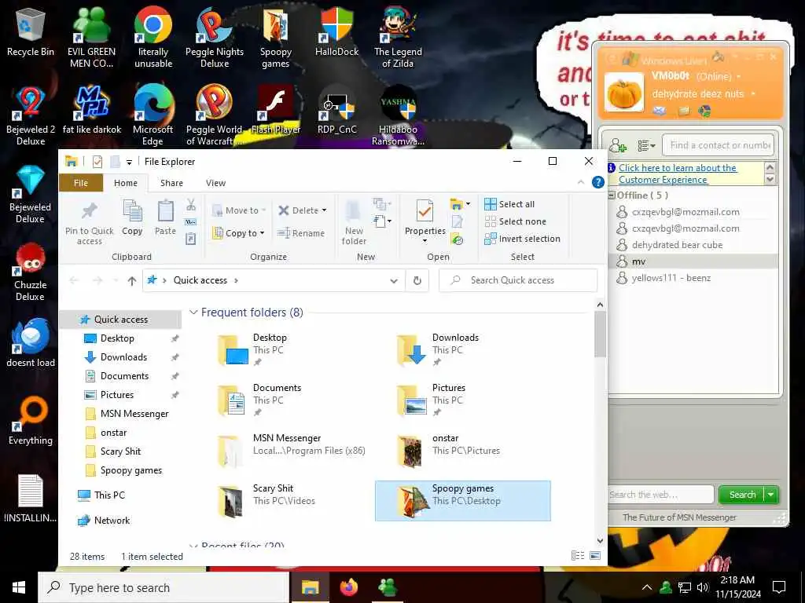
Task: Collapse the ribbon with the chevron
Action: pos(581,182)
